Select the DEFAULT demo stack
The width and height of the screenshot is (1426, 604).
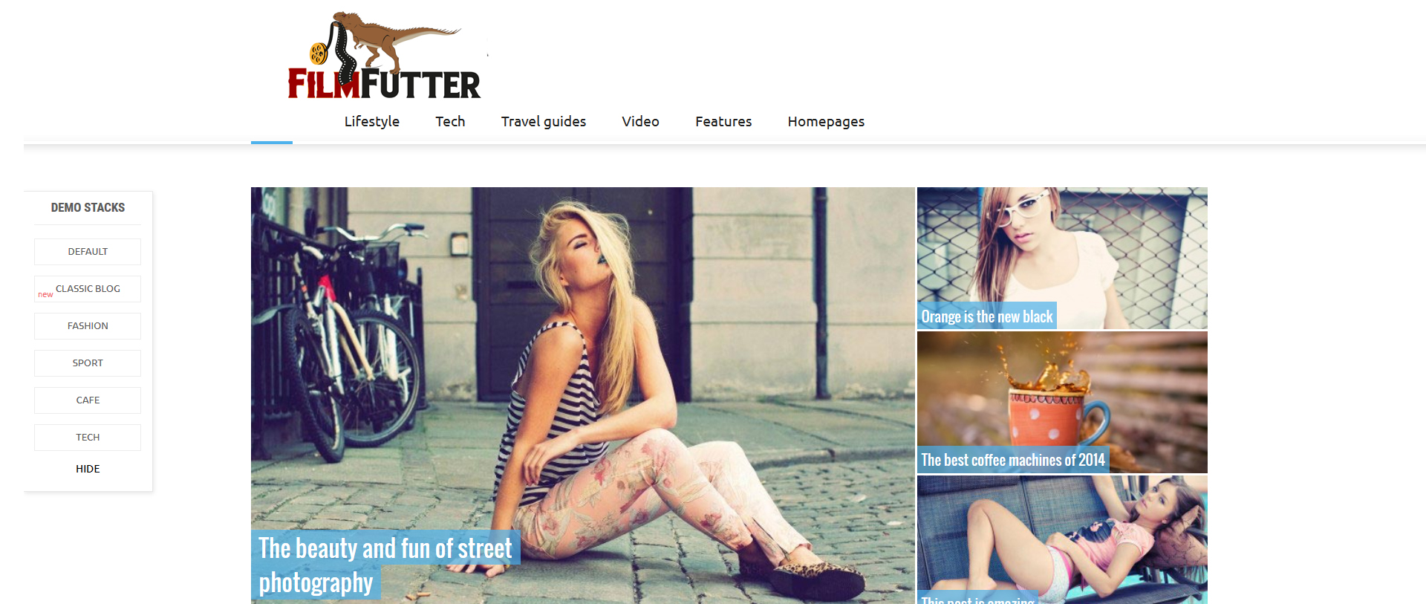point(88,252)
